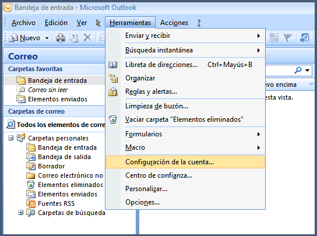Select Elementos enviados in favorites
This screenshot has width=317, height=236.
(54, 99)
